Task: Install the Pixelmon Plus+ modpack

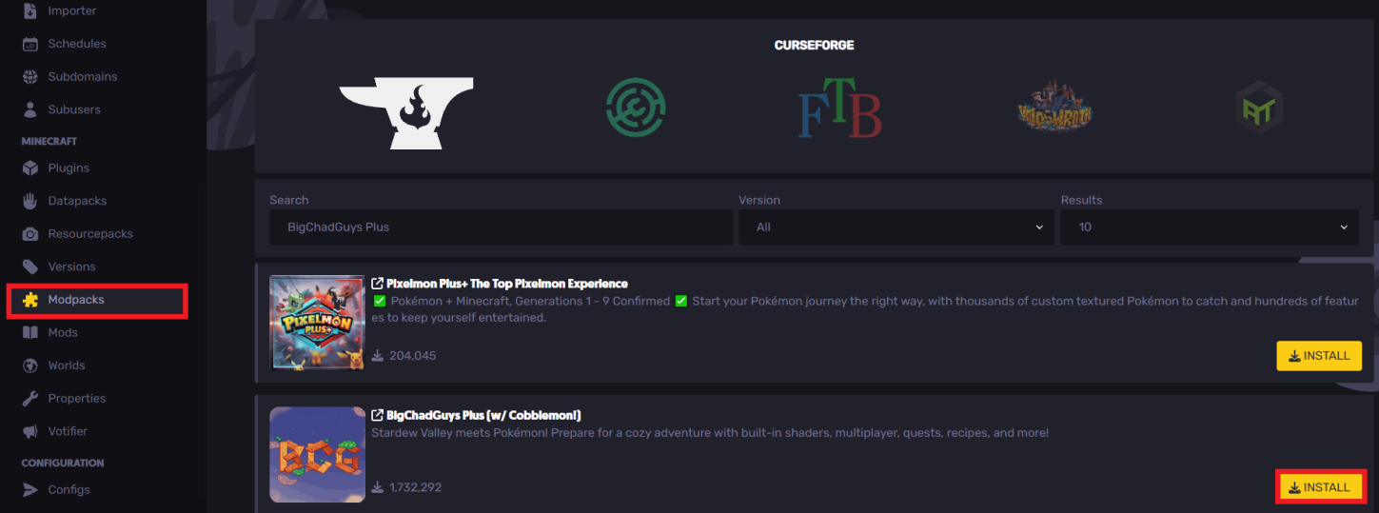Action: point(1319,356)
